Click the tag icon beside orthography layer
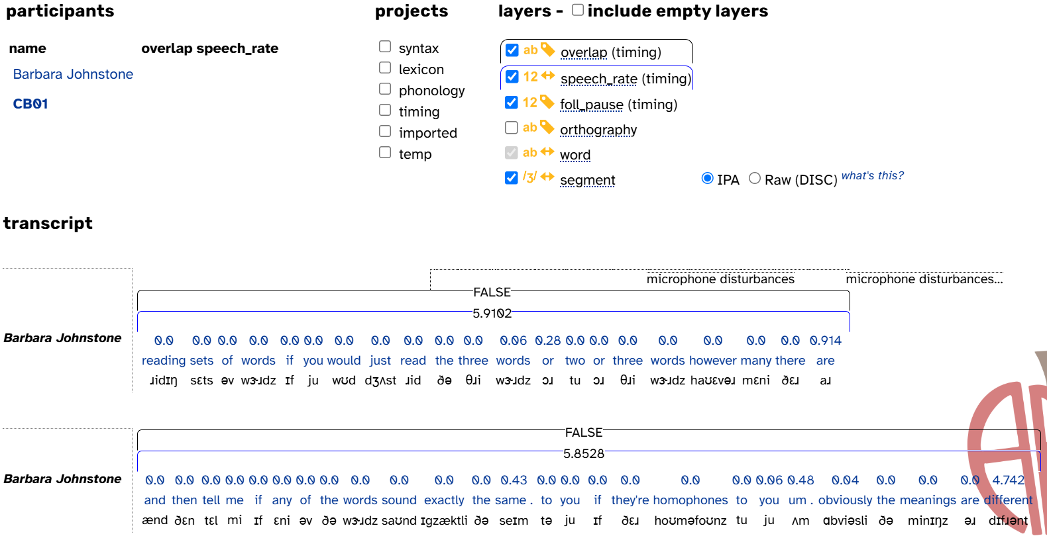The image size is (1047, 536). point(547,127)
